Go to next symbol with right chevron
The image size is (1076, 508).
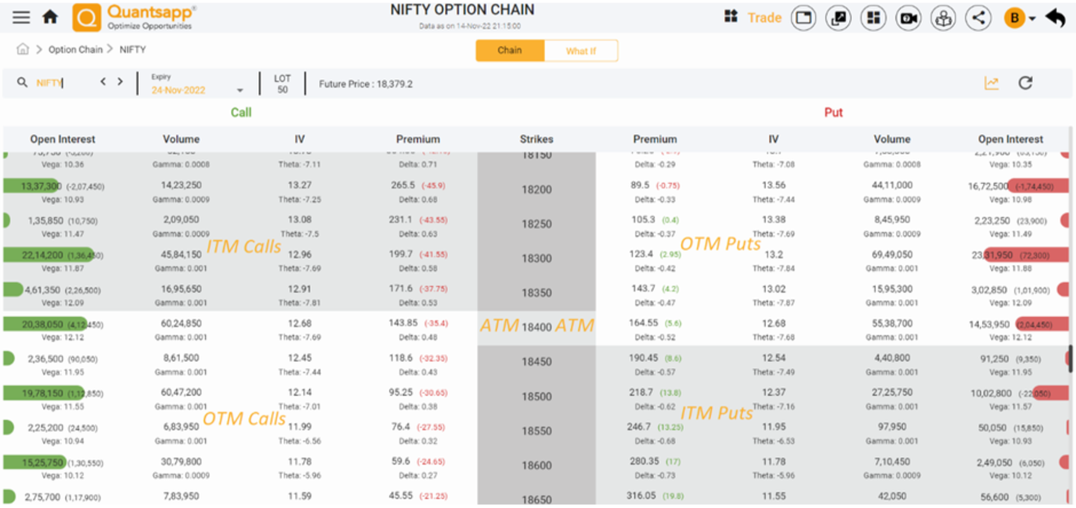point(120,82)
